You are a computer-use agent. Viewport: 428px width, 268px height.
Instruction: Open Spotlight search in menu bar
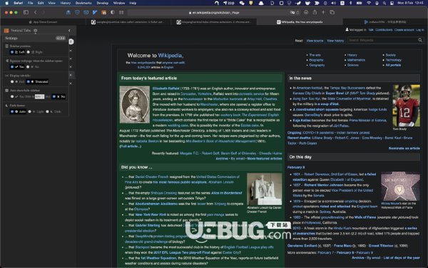click(384, 3)
